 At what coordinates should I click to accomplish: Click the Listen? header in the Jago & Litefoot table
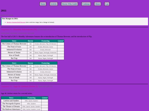(45, 98)
